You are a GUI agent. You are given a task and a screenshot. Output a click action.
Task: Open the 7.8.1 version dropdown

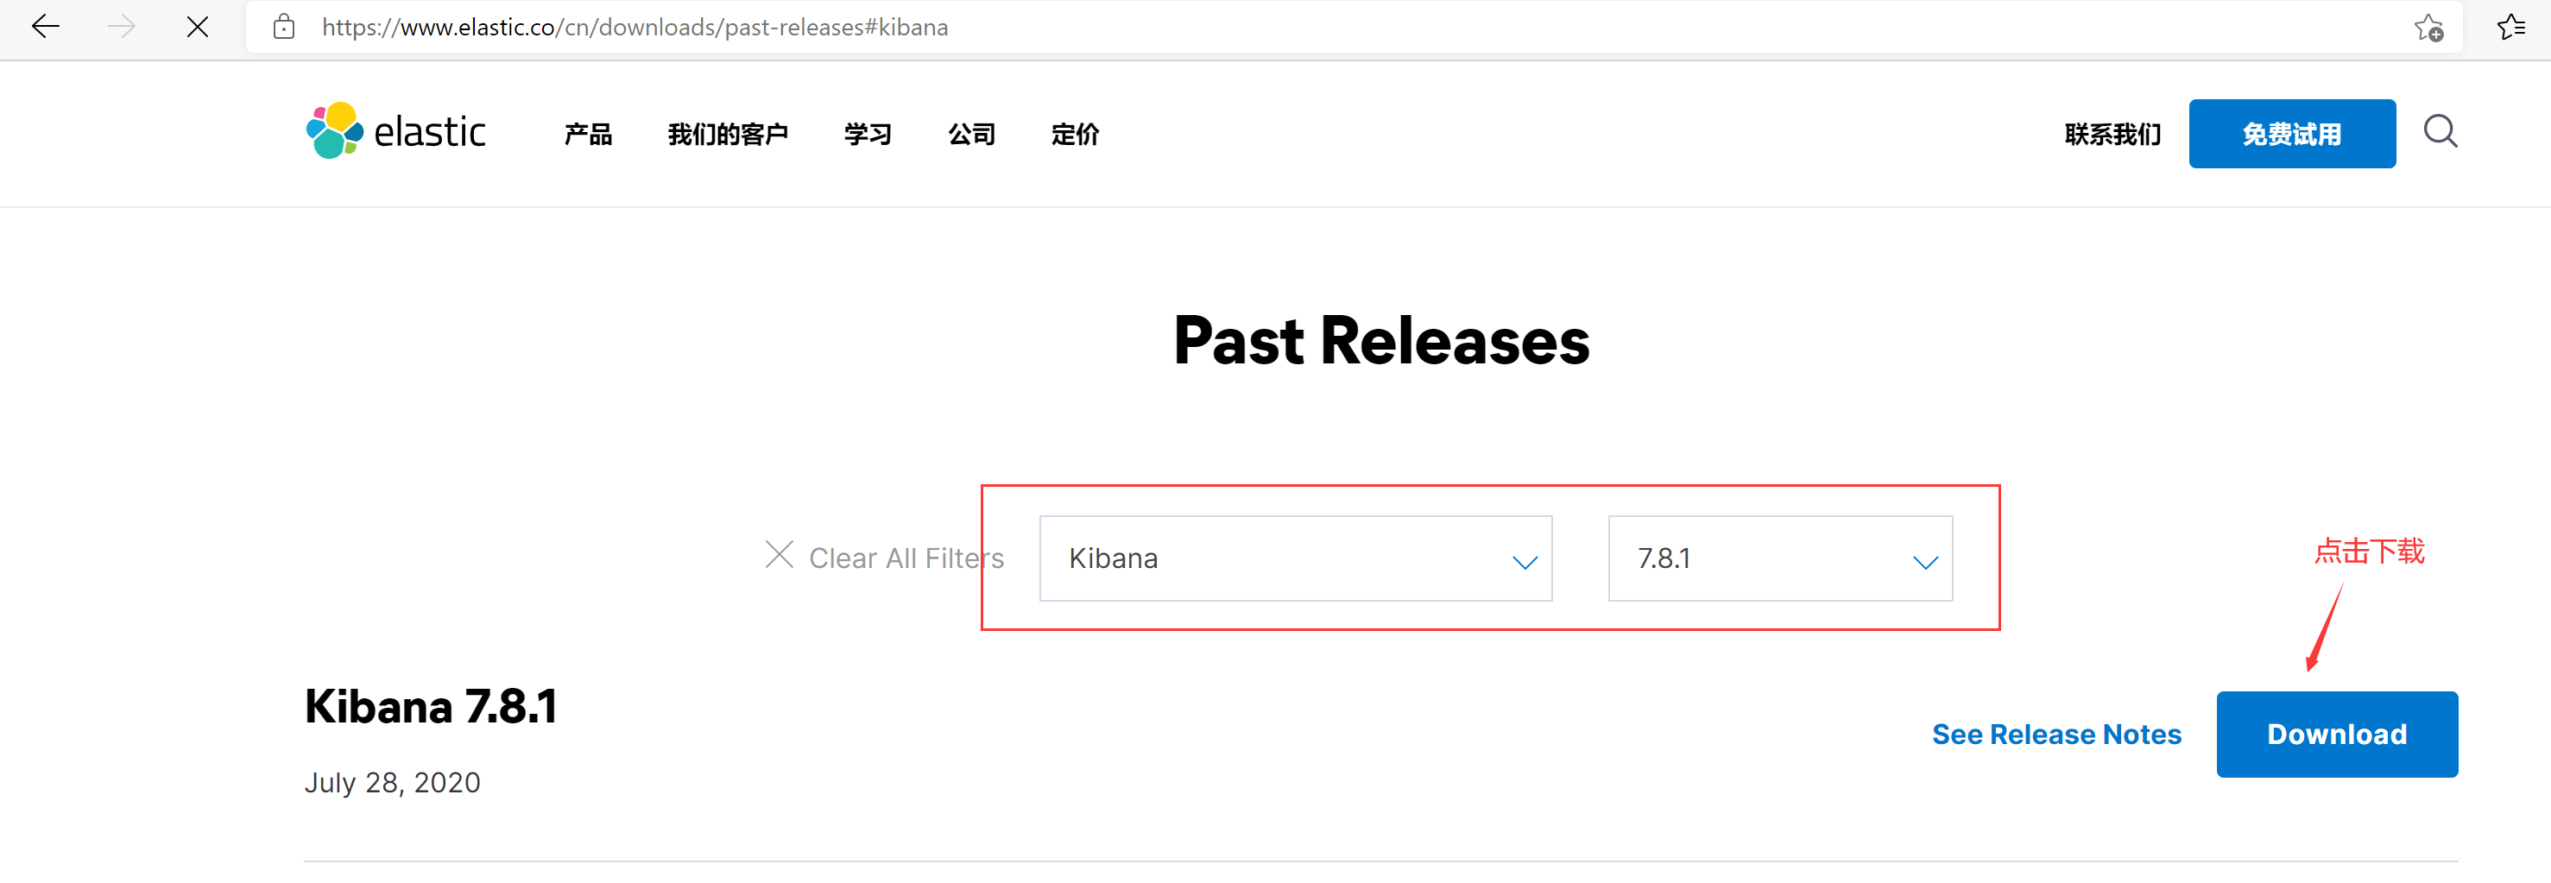[1779, 558]
